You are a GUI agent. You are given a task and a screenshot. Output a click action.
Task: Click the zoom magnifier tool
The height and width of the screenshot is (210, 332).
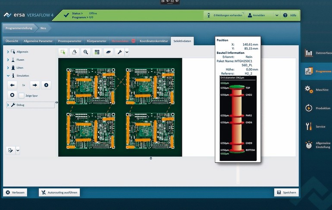coord(85,52)
